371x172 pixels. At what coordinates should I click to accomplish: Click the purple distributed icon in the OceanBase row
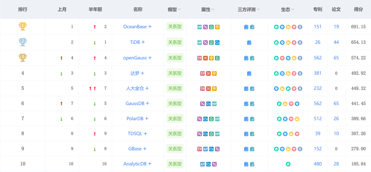[x=205, y=27]
